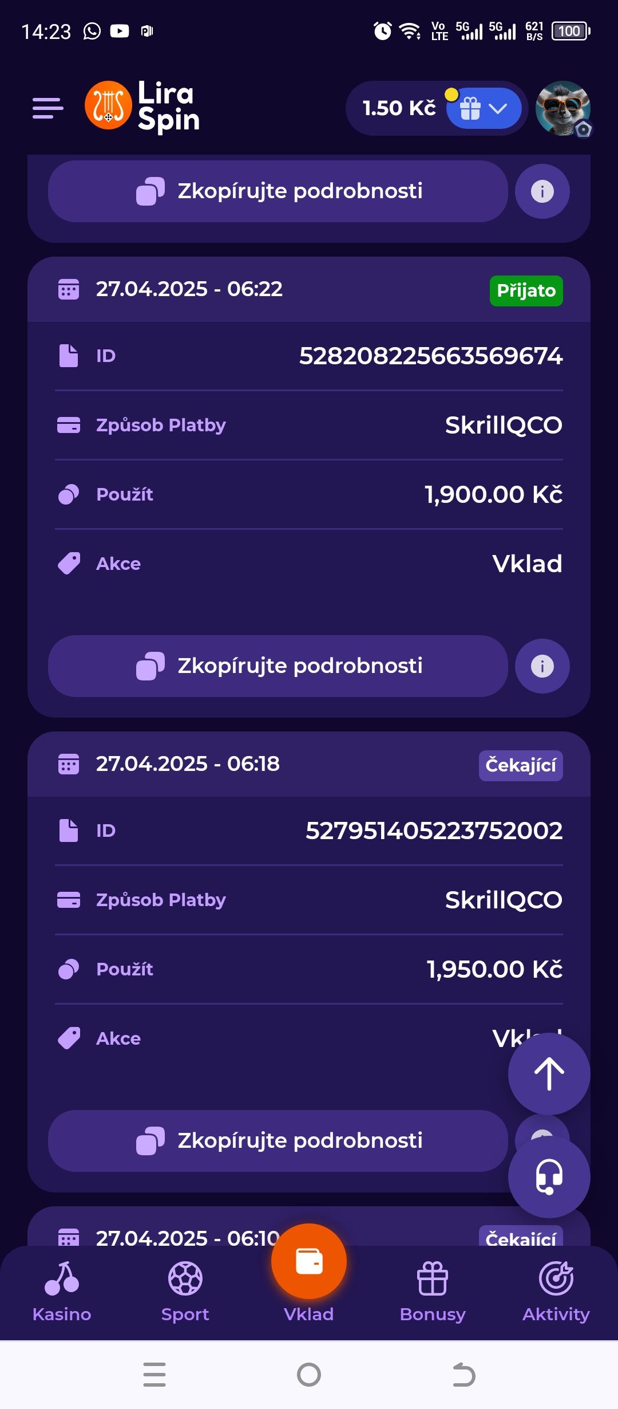
Task: Tap the Přijato status badge
Action: coord(526,291)
